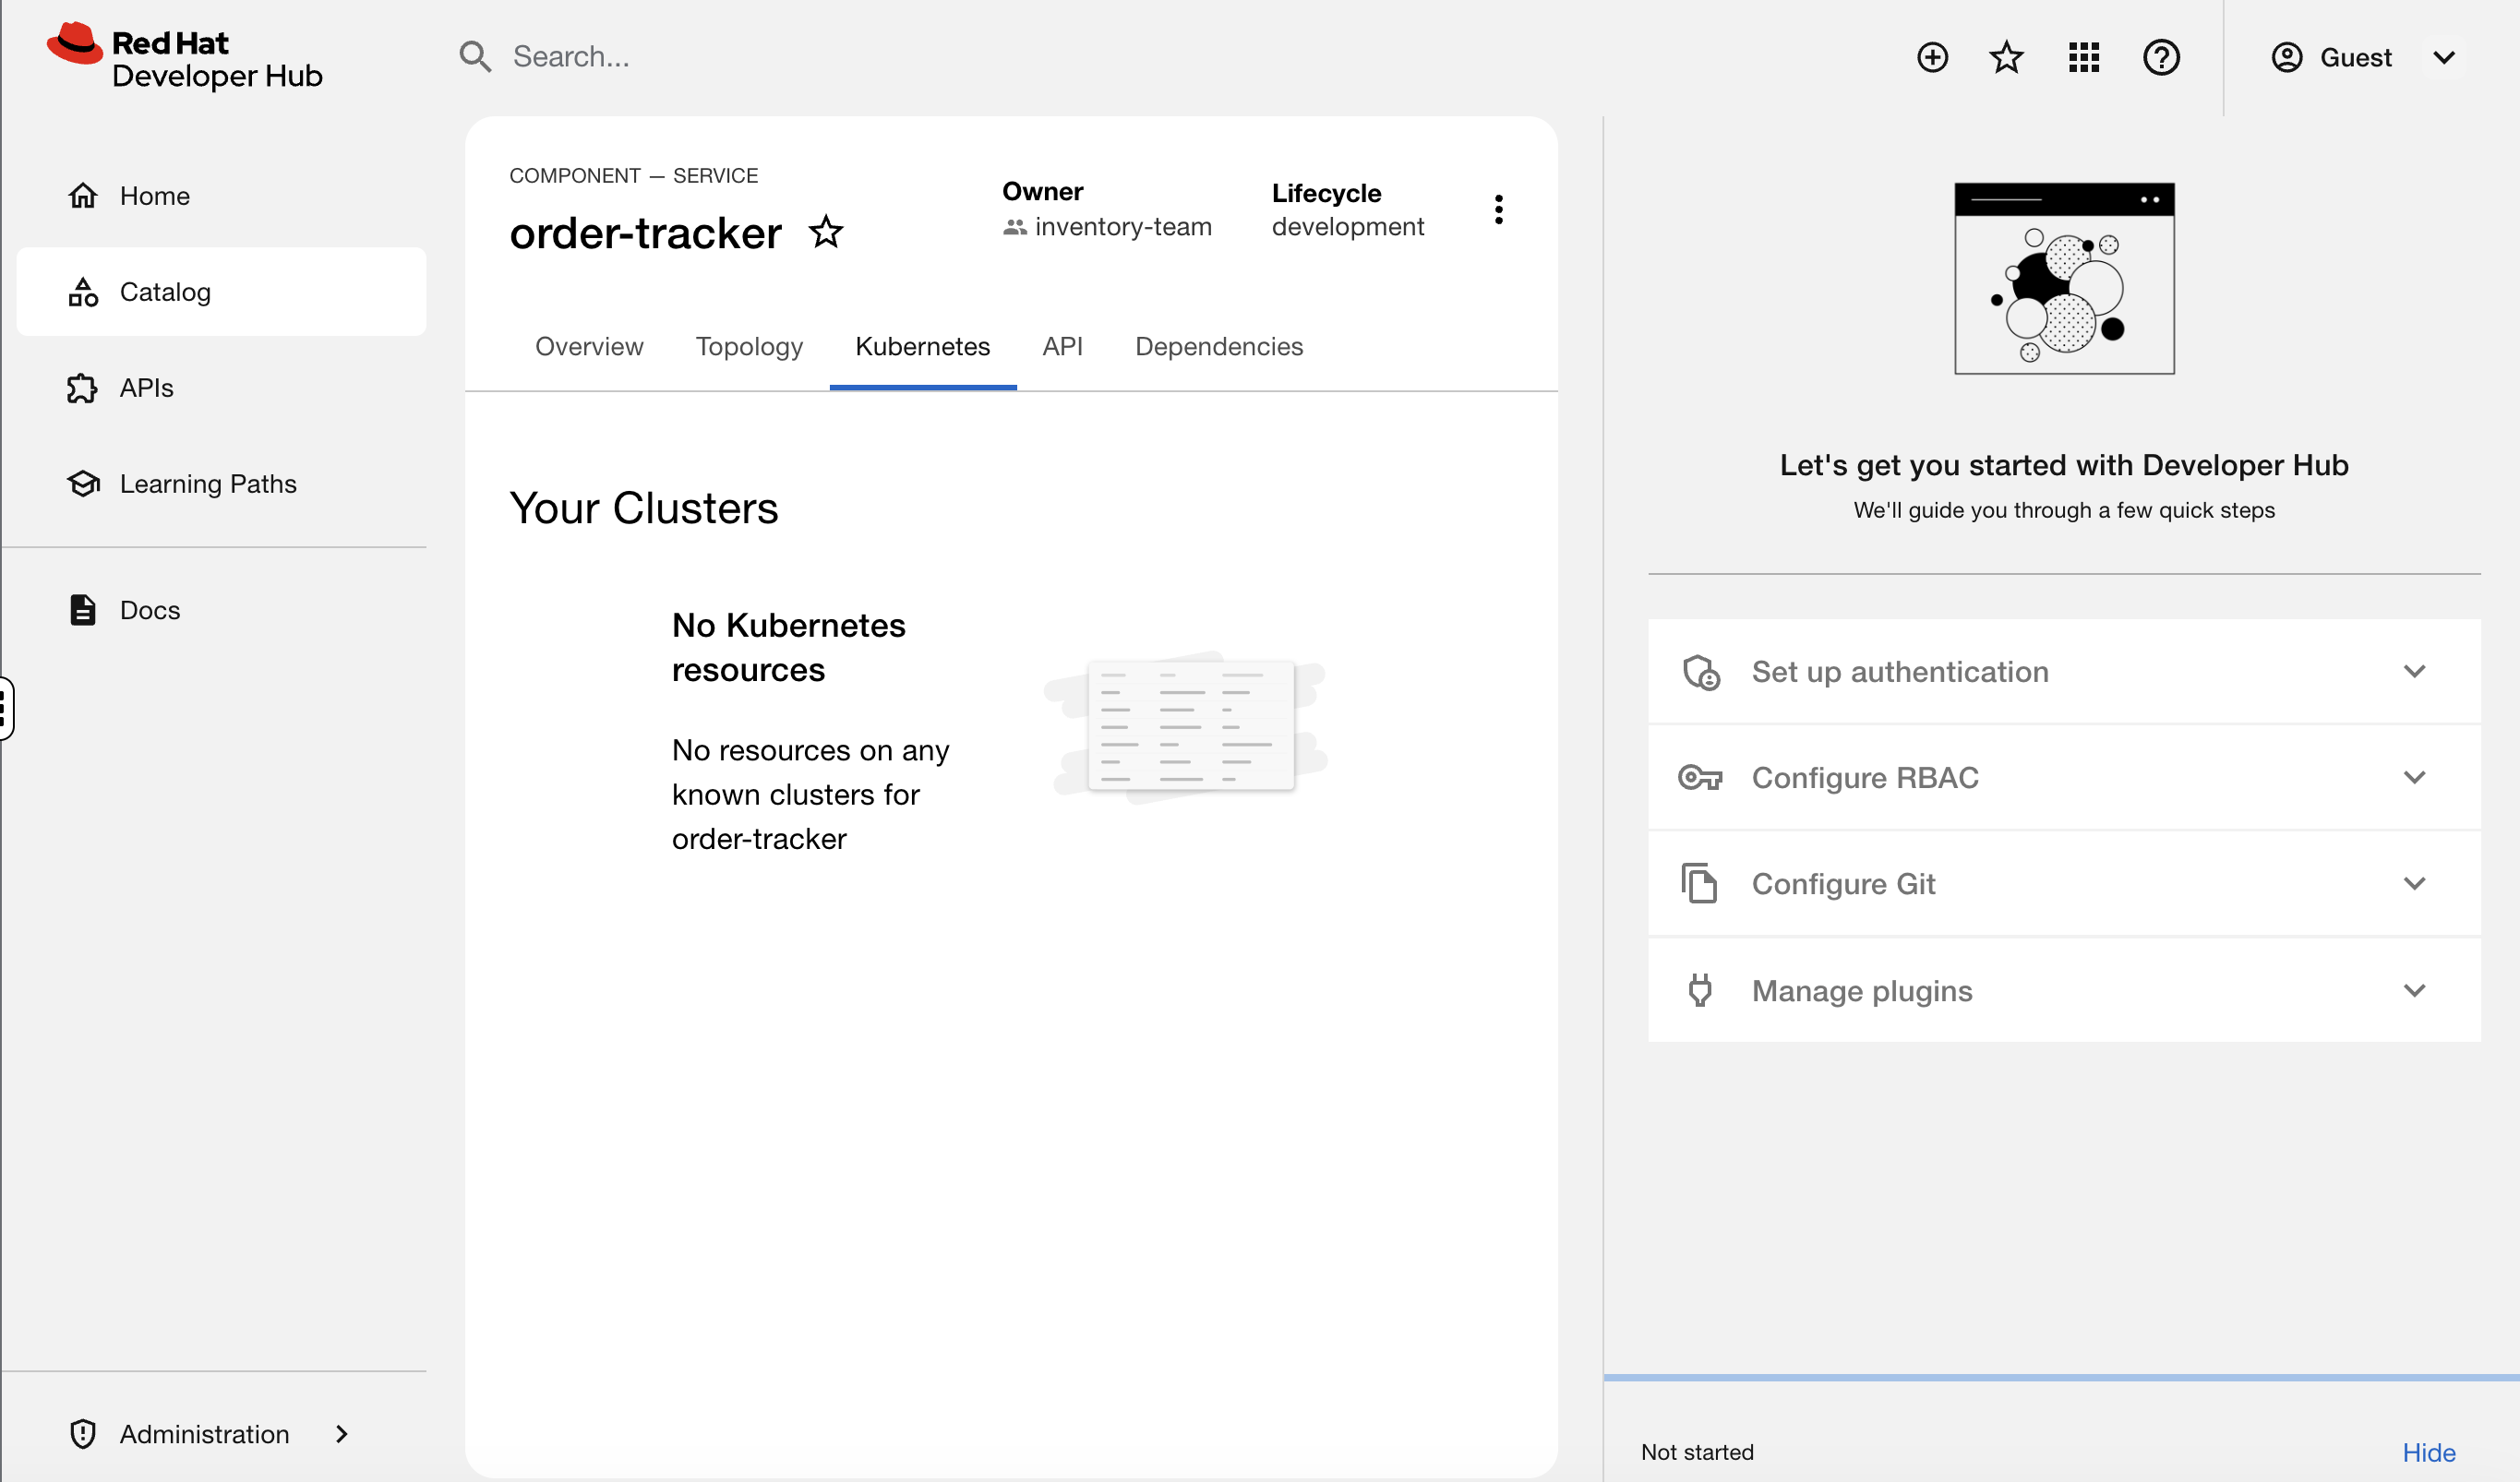Click the 'COMPONENT — SERVICE' label
The width and height of the screenshot is (2520, 1482).
[x=633, y=175]
